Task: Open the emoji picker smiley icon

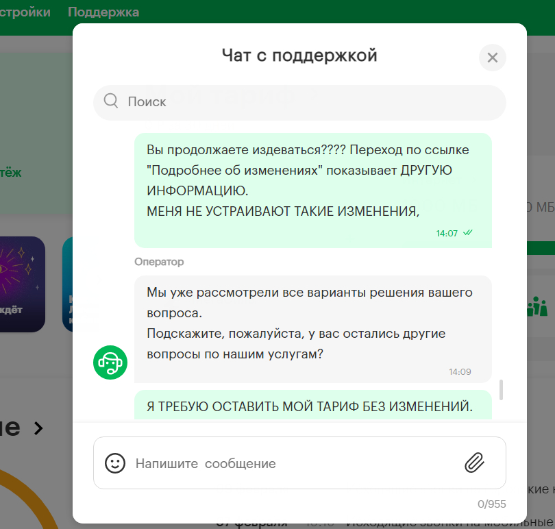Action: (x=115, y=463)
